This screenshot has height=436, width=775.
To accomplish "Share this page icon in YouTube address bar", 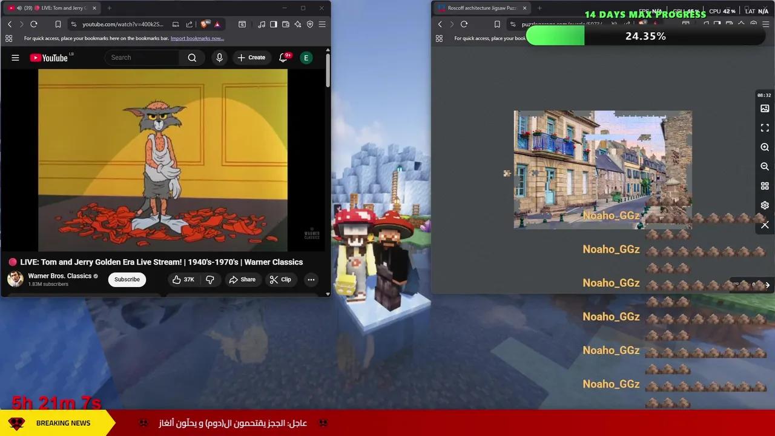I will 189,24.
